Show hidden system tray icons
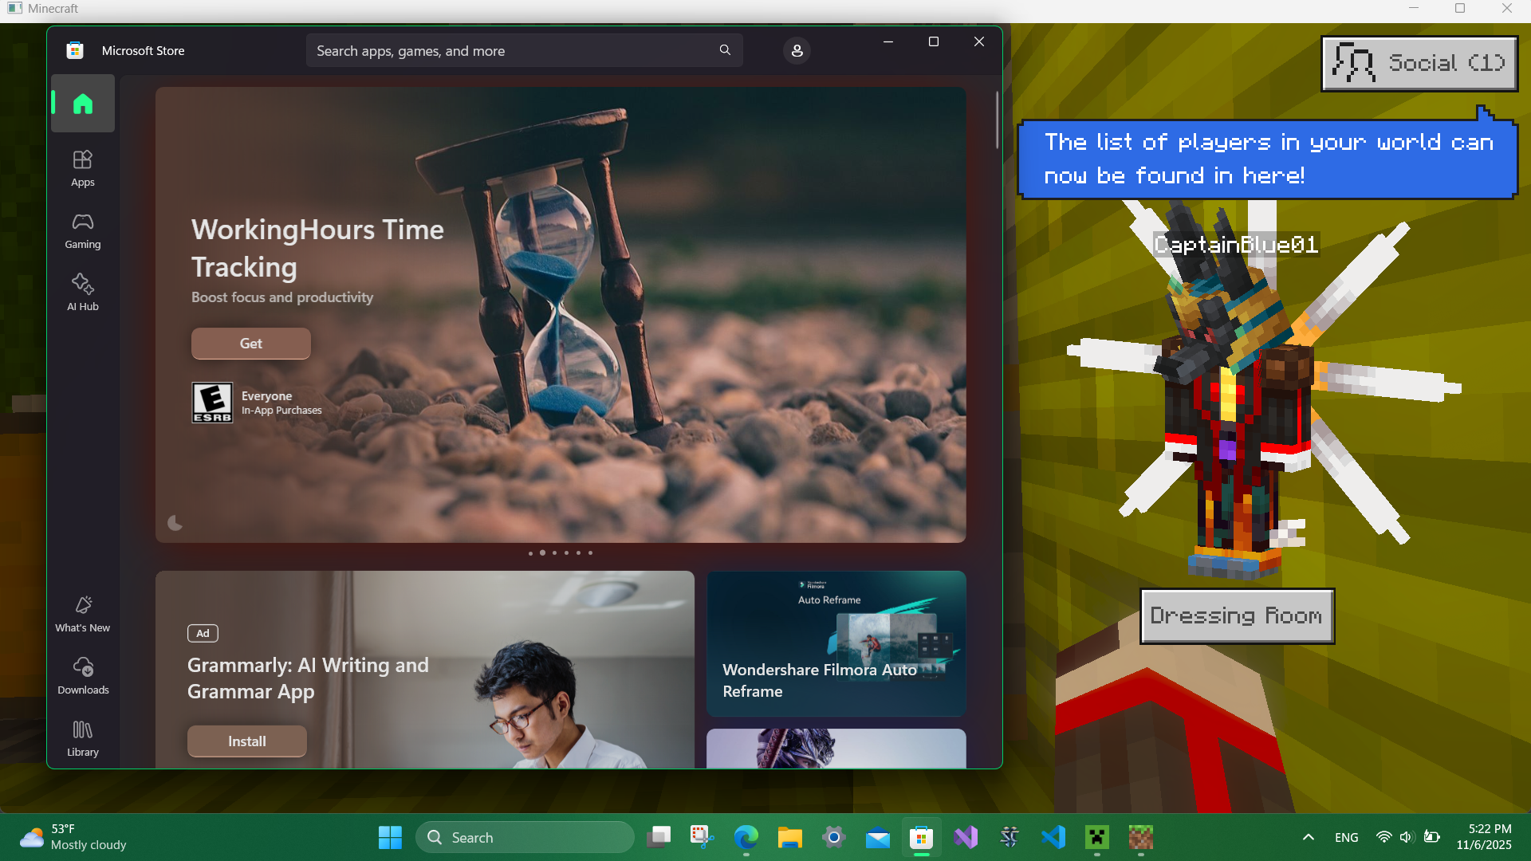Screen dimensions: 1531x861 1309,838
